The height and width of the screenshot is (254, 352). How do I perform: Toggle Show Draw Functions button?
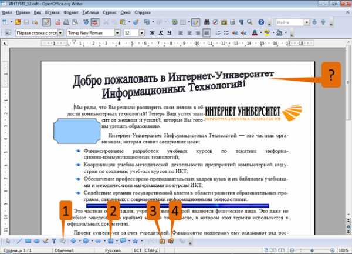point(195,22)
